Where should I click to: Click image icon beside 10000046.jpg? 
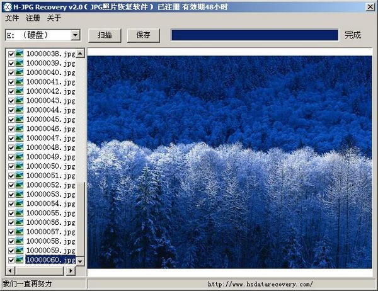click(x=20, y=128)
